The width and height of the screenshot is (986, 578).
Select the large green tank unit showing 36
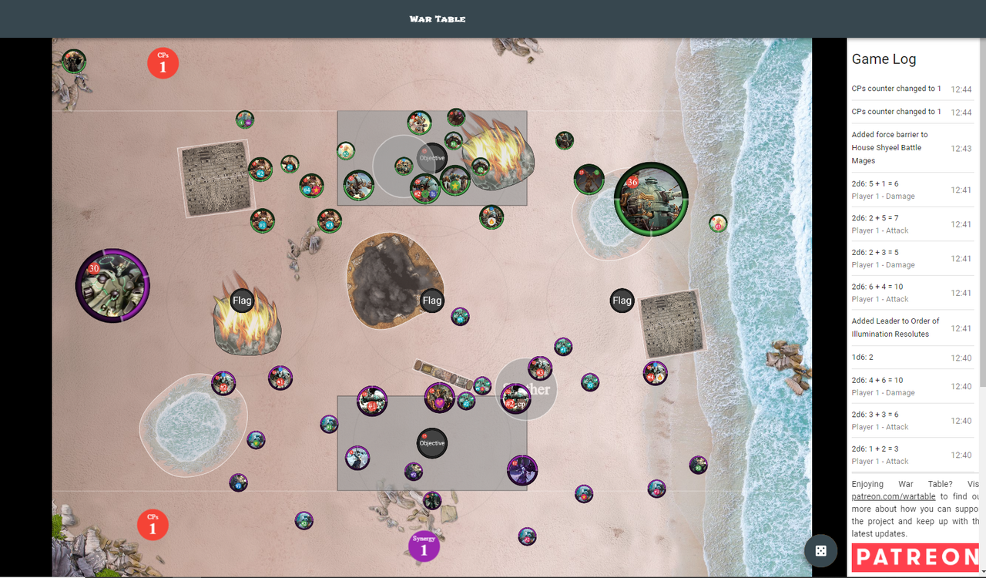651,199
